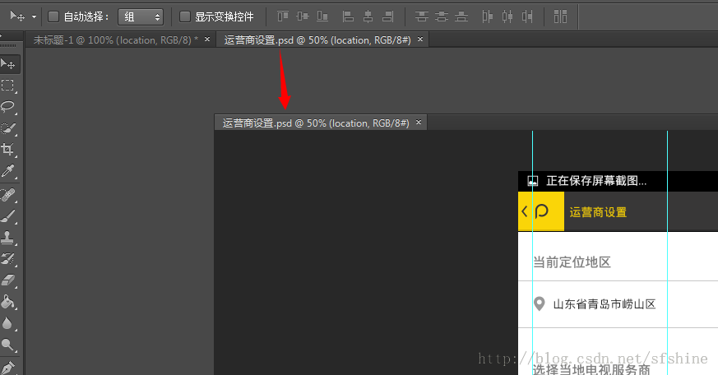Click Auto-Align Layers icon
The height and width of the screenshot is (375, 718).
(560, 16)
